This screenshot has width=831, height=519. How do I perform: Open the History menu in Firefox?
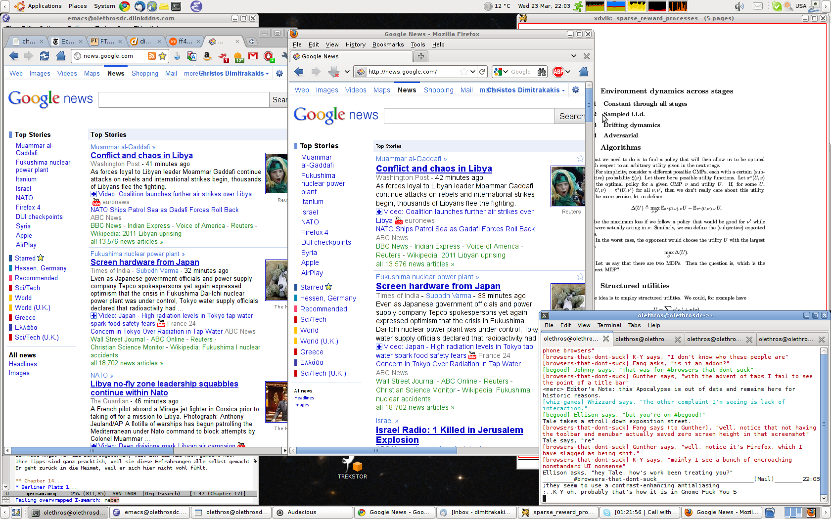point(356,44)
